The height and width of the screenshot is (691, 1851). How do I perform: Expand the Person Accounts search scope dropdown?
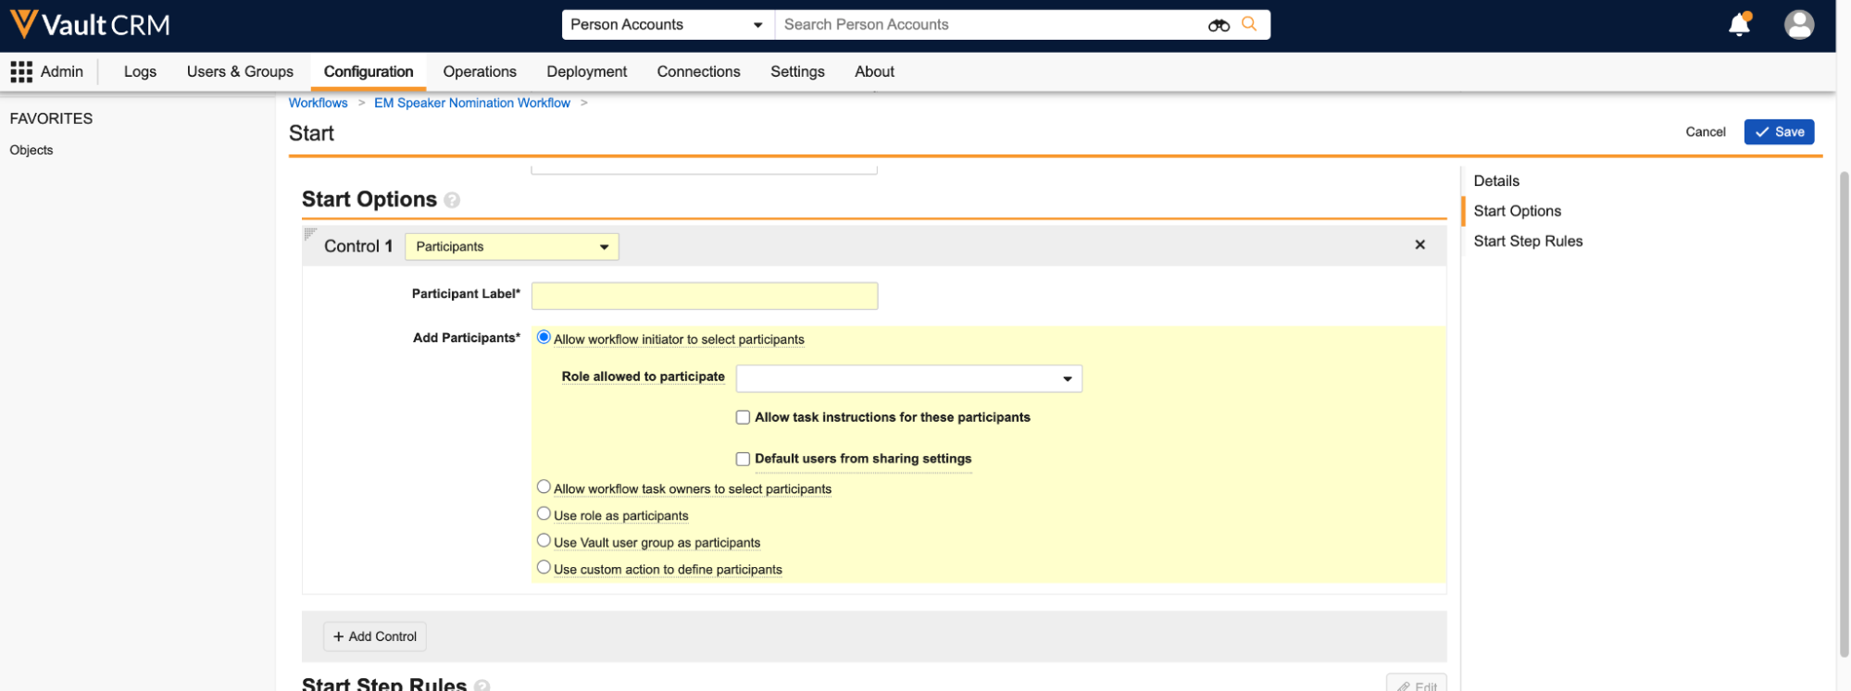(x=667, y=25)
